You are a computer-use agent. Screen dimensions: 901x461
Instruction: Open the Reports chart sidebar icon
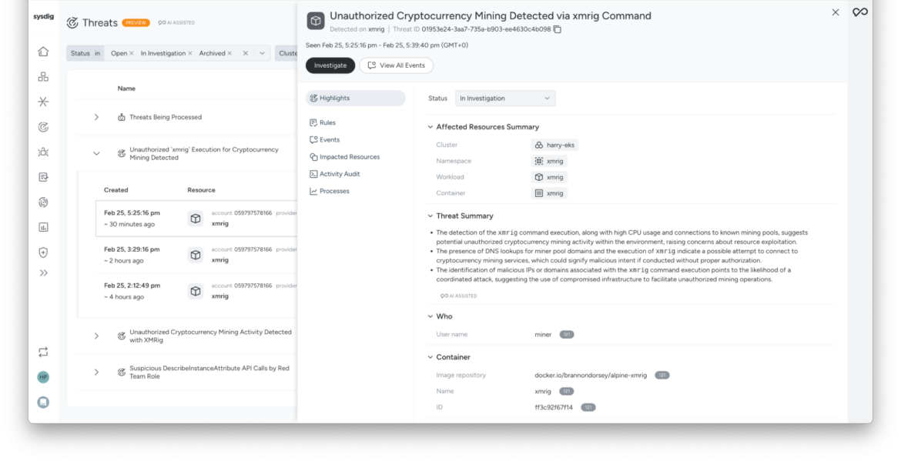click(43, 227)
